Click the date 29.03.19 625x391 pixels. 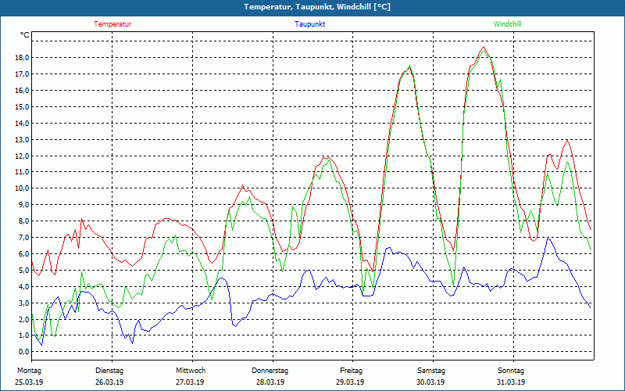click(x=350, y=382)
